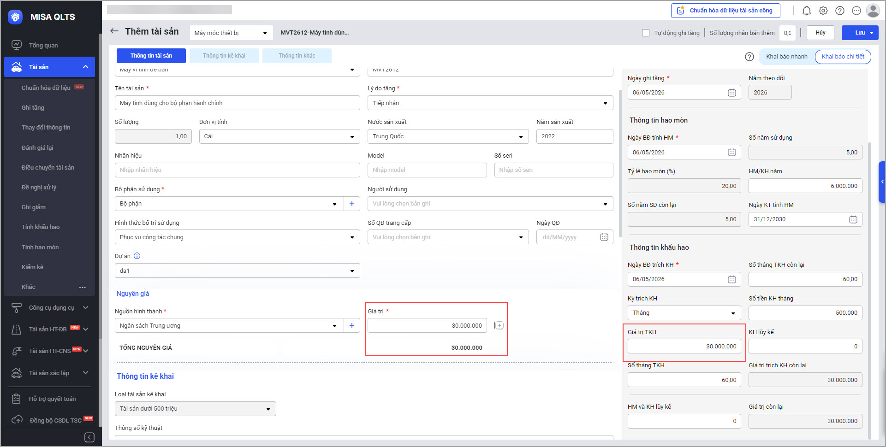Viewport: 886px width, 447px height.
Task: Open the settings gear icon
Action: tap(823, 11)
